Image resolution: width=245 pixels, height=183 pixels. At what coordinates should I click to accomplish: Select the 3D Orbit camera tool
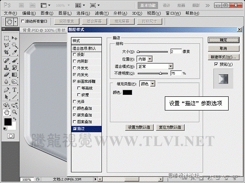tap(15, 105)
